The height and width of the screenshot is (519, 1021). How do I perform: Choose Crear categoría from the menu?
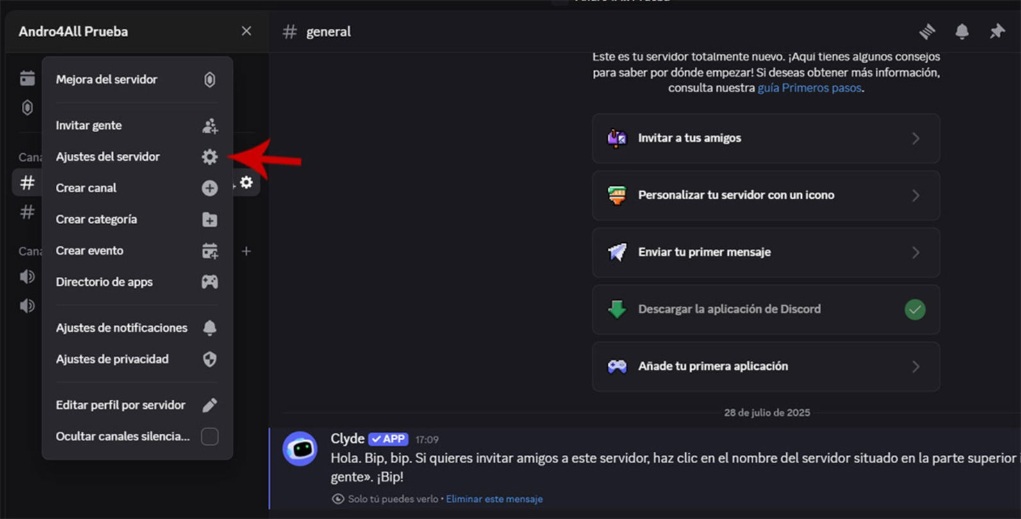[x=137, y=219]
